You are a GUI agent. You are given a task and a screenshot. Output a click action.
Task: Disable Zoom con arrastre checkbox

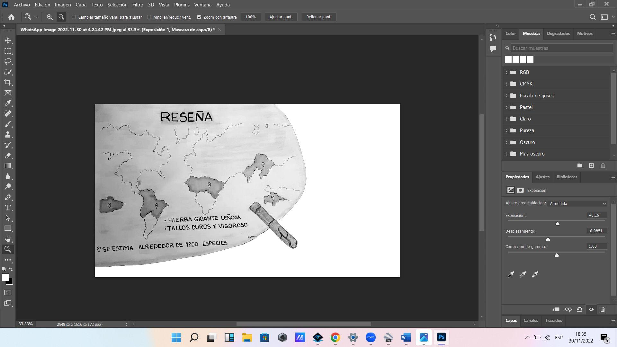[x=199, y=17]
